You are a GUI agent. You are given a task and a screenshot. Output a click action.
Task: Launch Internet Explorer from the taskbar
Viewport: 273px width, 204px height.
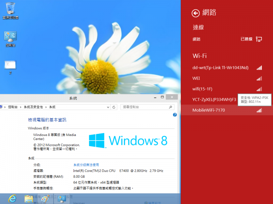pos(12,199)
